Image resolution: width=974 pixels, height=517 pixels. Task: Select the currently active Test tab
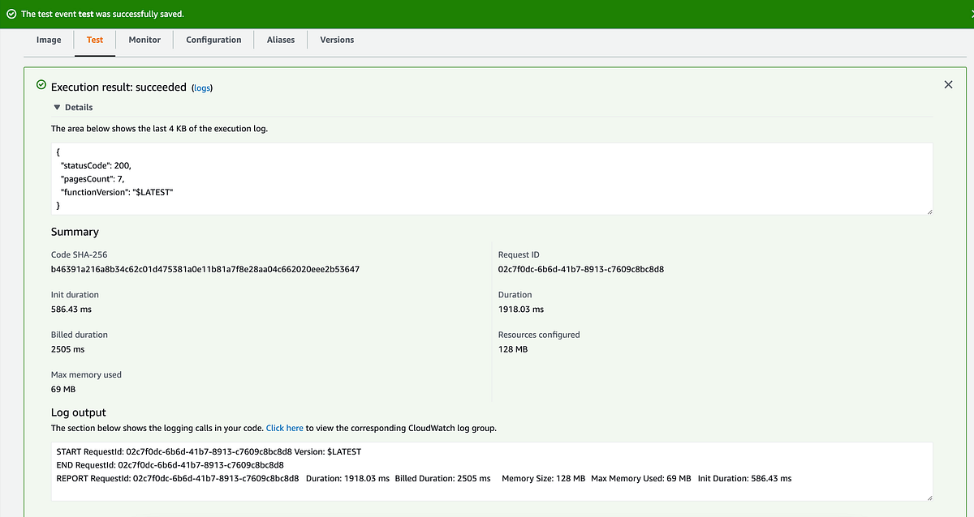(94, 39)
